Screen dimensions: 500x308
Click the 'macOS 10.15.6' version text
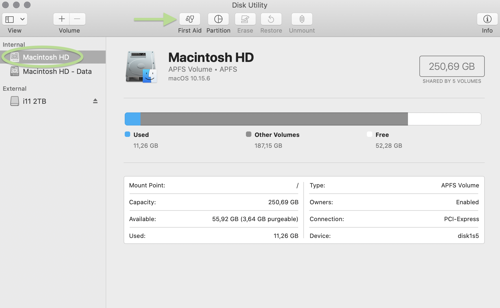pos(189,78)
